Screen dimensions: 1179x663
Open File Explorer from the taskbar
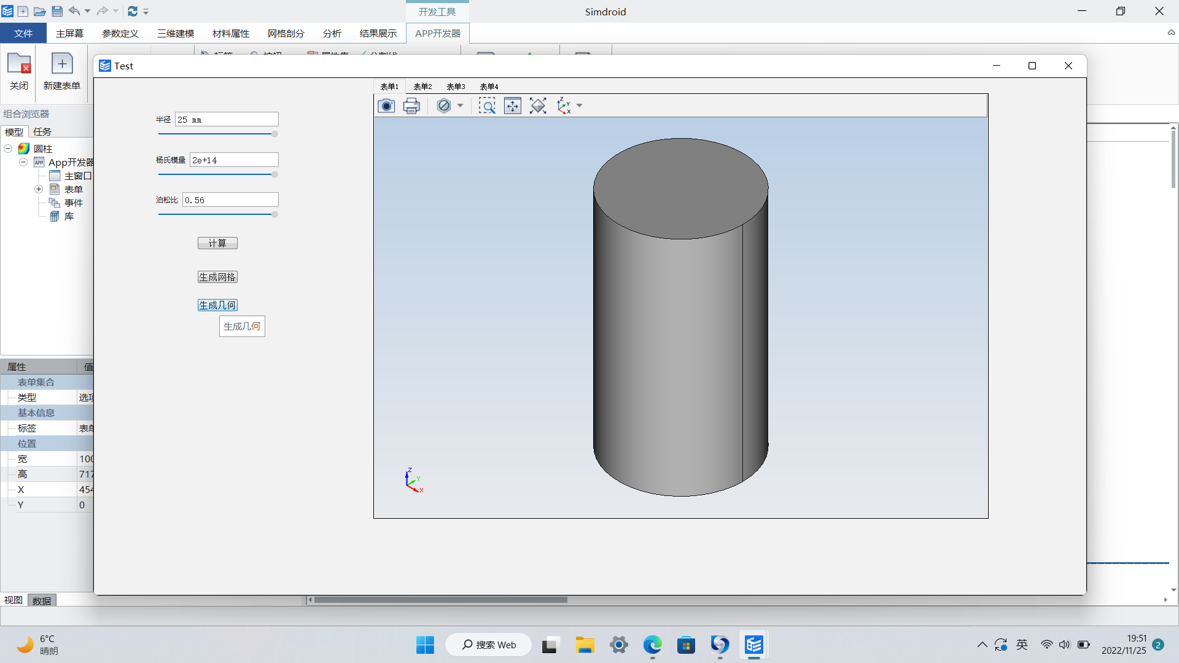pos(585,645)
